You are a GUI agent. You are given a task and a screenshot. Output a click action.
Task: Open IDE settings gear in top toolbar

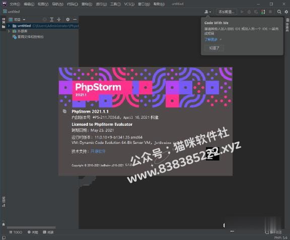(x=286, y=12)
